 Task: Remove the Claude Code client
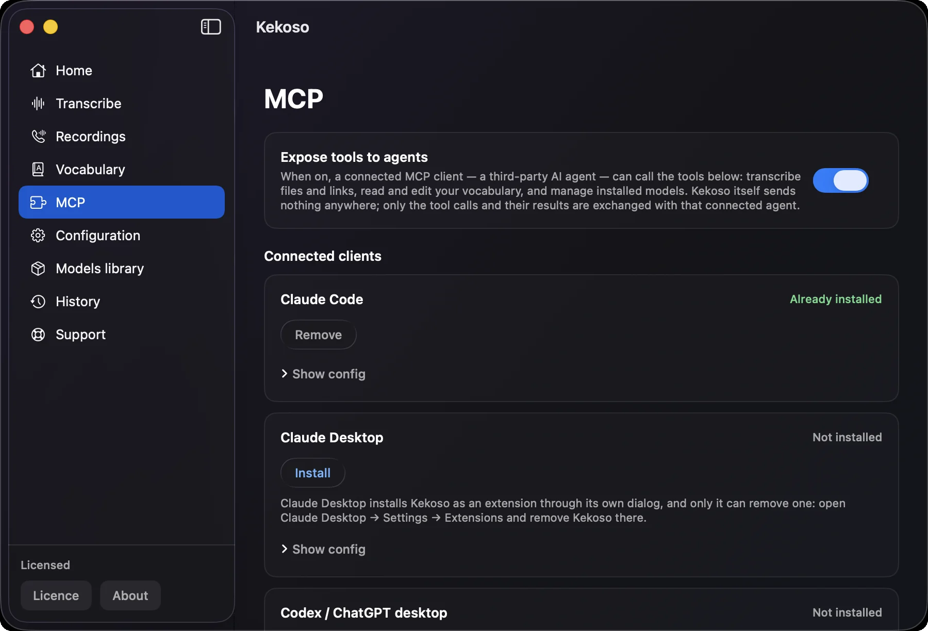[319, 335]
